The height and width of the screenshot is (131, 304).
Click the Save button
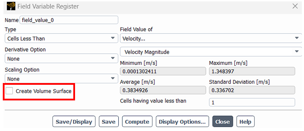(109, 122)
